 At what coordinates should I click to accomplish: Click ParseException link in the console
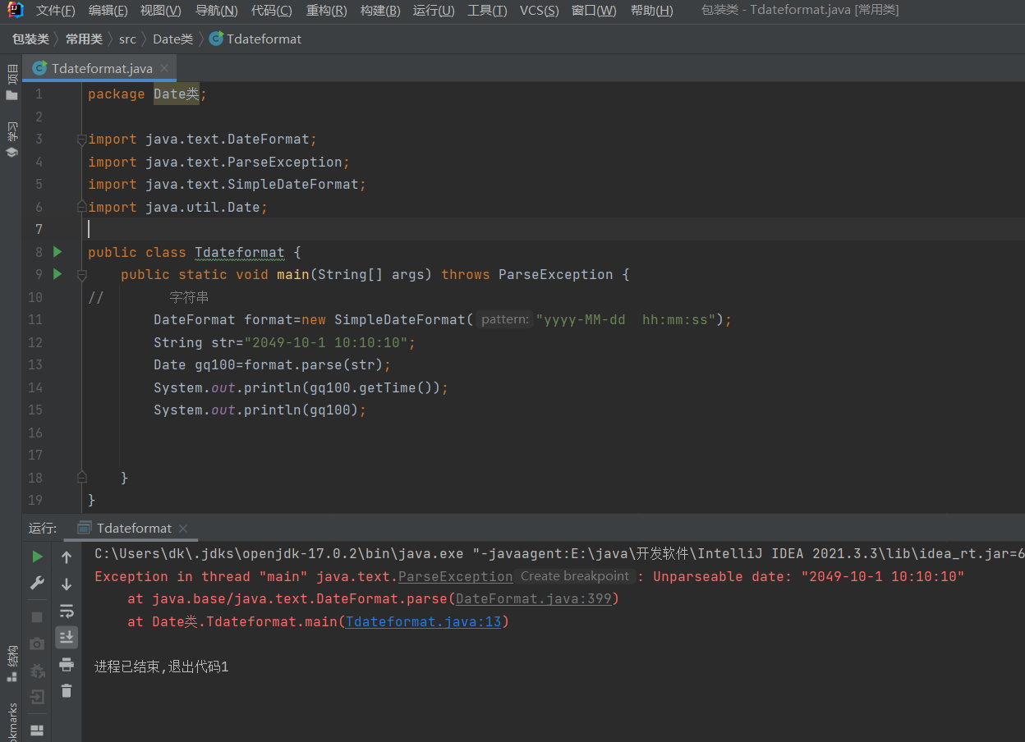[455, 577]
